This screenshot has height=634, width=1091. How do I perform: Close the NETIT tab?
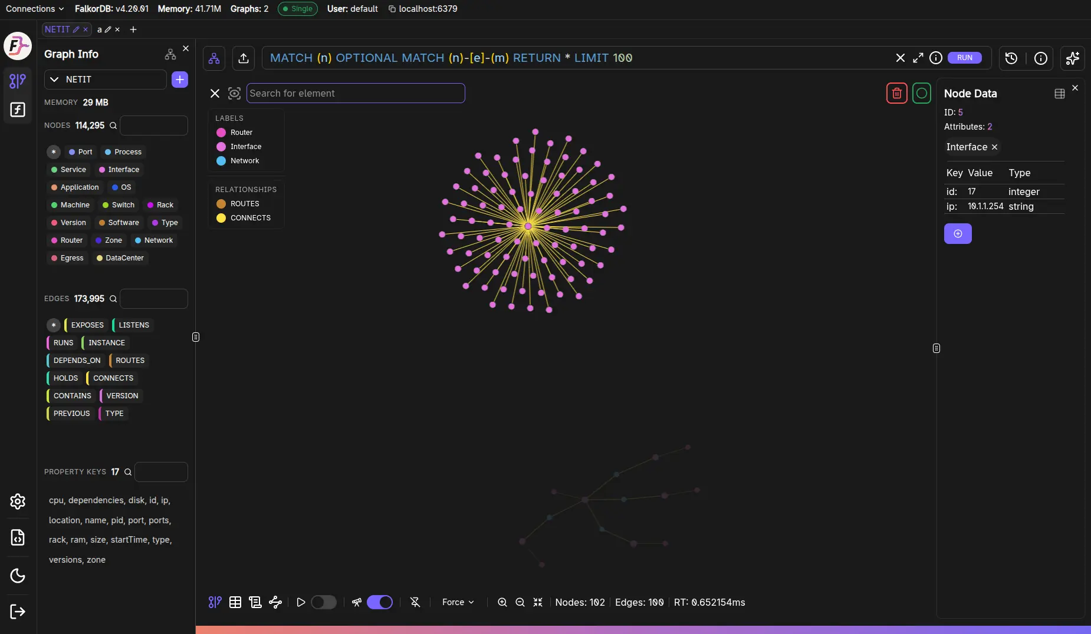[x=86, y=29]
